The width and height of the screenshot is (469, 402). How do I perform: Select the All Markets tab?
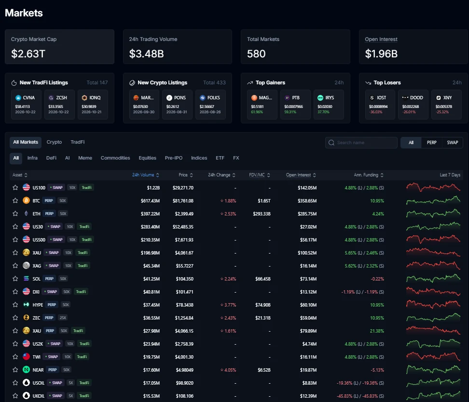[26, 142]
